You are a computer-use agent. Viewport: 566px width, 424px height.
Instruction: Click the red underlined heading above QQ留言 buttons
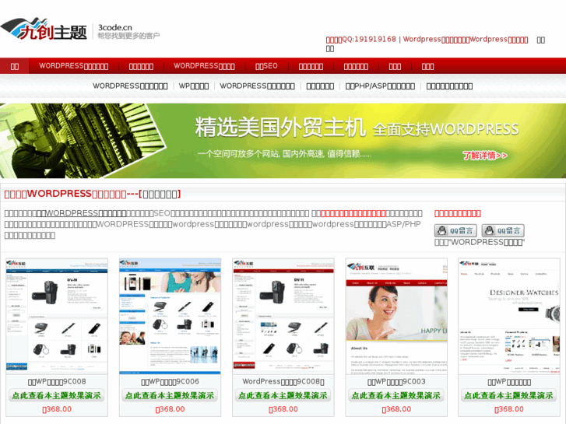pos(457,213)
